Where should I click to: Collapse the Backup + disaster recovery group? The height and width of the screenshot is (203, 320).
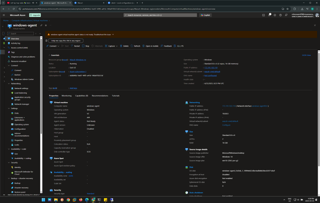[9, 179]
